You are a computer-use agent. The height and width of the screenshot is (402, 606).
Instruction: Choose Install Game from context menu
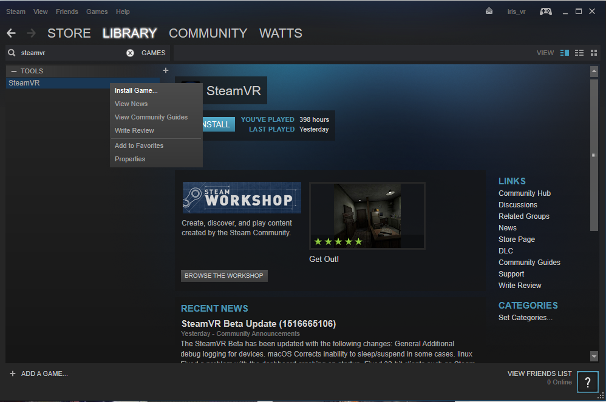[x=136, y=90]
